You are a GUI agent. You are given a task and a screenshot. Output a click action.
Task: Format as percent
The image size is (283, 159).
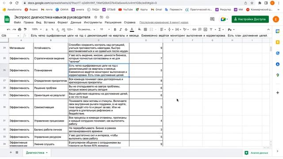(53, 30)
